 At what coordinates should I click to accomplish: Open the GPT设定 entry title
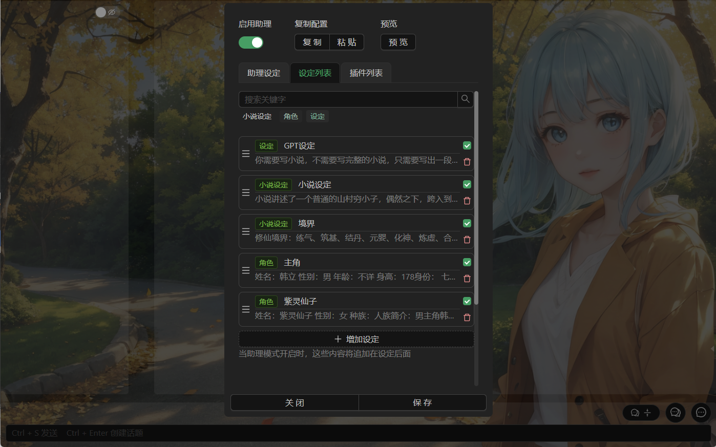300,146
